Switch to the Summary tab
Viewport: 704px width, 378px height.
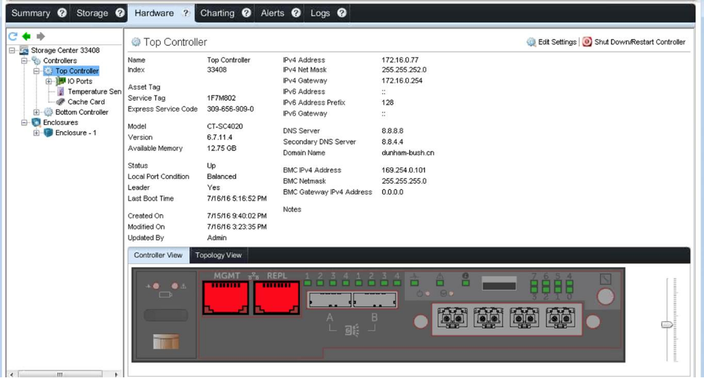(x=31, y=13)
